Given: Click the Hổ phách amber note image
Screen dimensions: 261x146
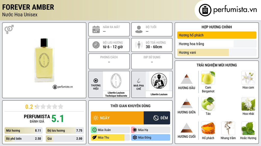Looking at the screenshot, I should tap(208, 128).
